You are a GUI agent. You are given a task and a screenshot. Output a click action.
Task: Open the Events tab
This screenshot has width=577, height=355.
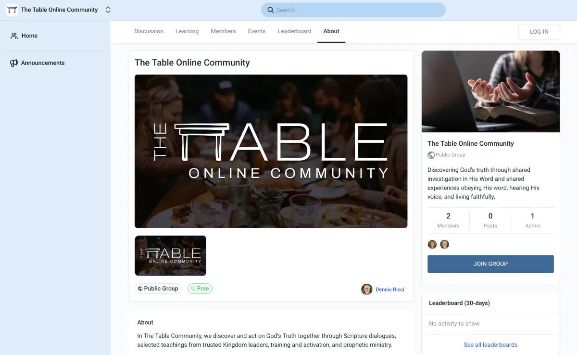click(257, 31)
